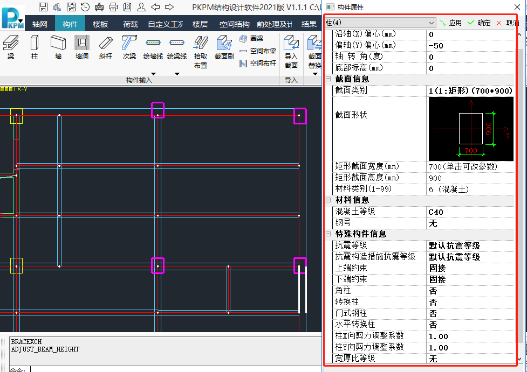Select the 柱 (column) tool in ribbon
527x372 pixels.
[35, 47]
